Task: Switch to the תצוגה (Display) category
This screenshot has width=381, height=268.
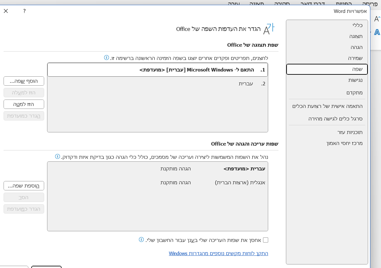Action: pyautogui.click(x=356, y=36)
